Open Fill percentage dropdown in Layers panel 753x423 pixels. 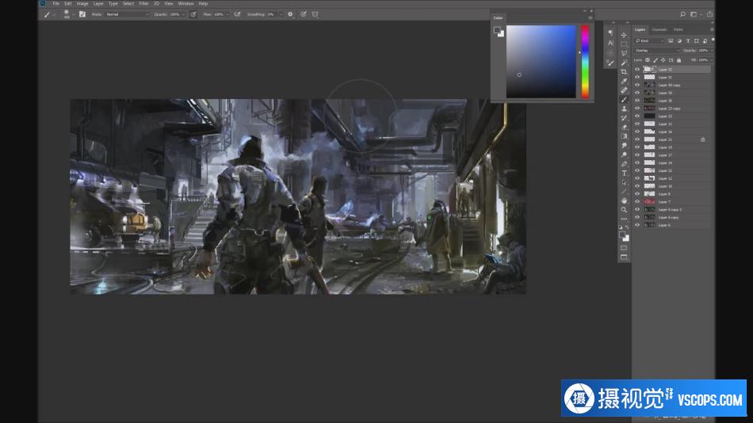click(711, 60)
